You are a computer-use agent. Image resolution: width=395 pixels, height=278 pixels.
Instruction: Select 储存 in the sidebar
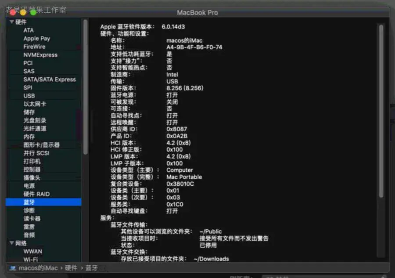pyautogui.click(x=29, y=112)
